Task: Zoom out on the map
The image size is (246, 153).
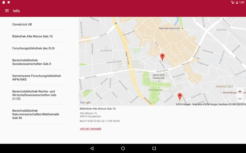Action: click(240, 99)
